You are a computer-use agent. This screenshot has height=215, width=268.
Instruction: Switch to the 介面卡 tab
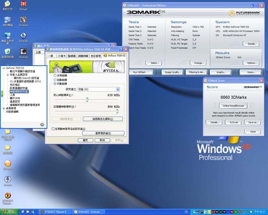coord(62,56)
